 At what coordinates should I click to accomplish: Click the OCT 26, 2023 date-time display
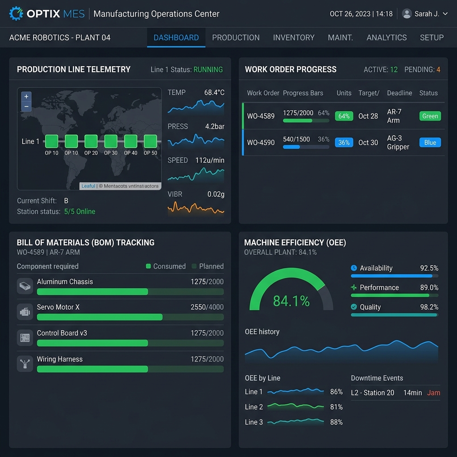click(x=361, y=14)
